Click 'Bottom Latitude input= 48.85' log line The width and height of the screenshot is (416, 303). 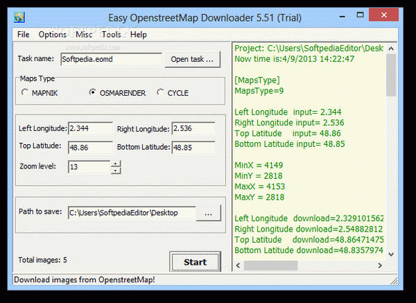point(290,144)
